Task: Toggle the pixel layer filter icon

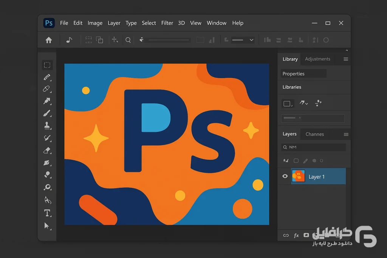Action: [286, 161]
